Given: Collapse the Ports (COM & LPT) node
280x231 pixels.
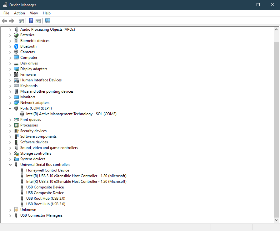Looking at the screenshot, I should click(10, 108).
